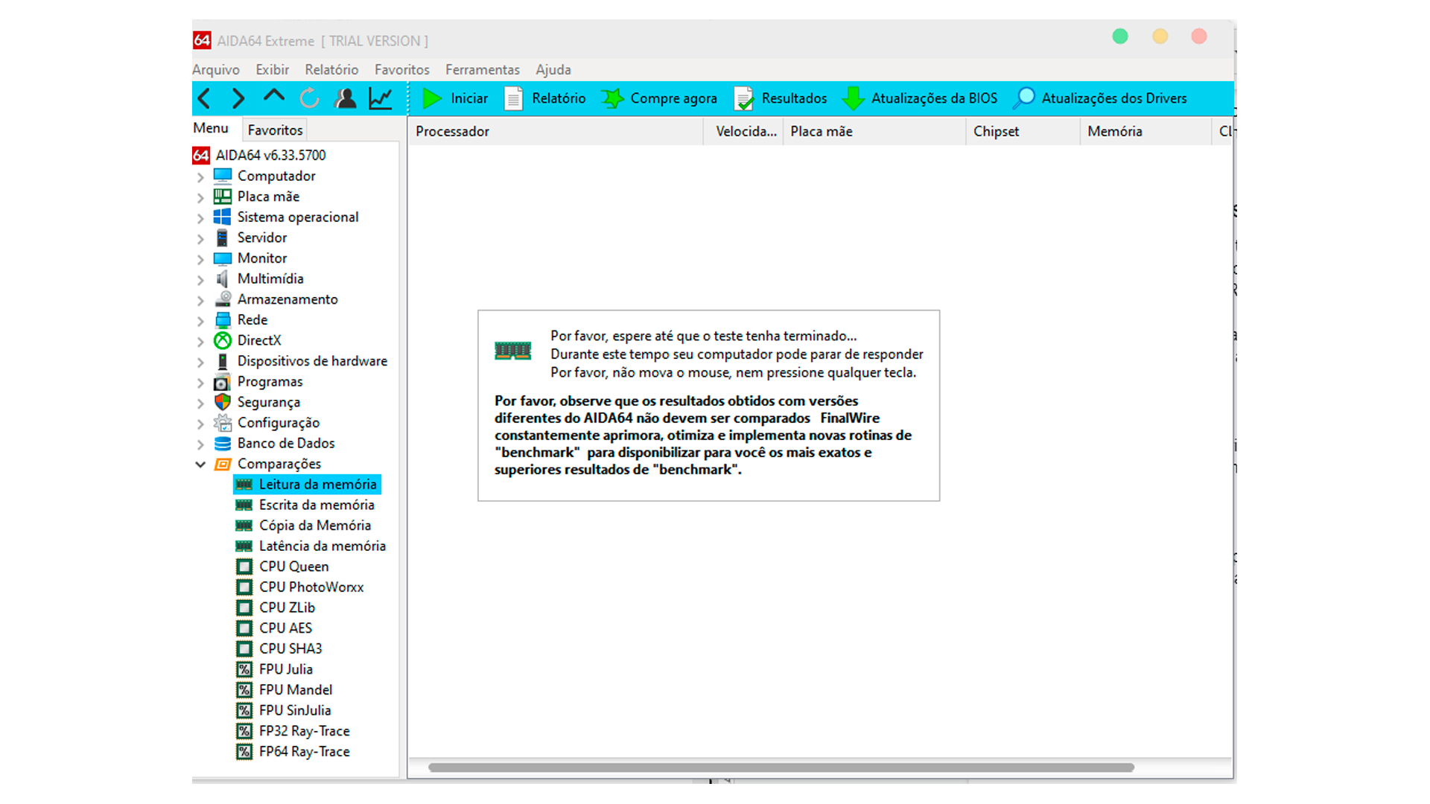Expand the Computador tree node
The height and width of the screenshot is (804, 1430).
click(200, 177)
